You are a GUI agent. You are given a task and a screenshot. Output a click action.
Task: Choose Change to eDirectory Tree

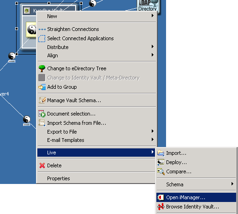tap(96, 68)
